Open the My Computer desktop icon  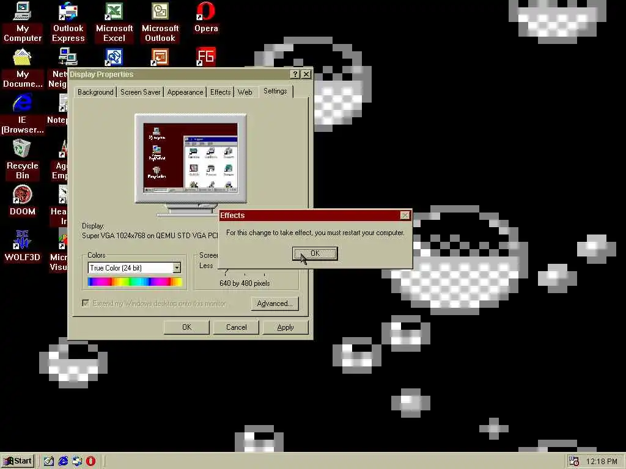click(x=23, y=21)
